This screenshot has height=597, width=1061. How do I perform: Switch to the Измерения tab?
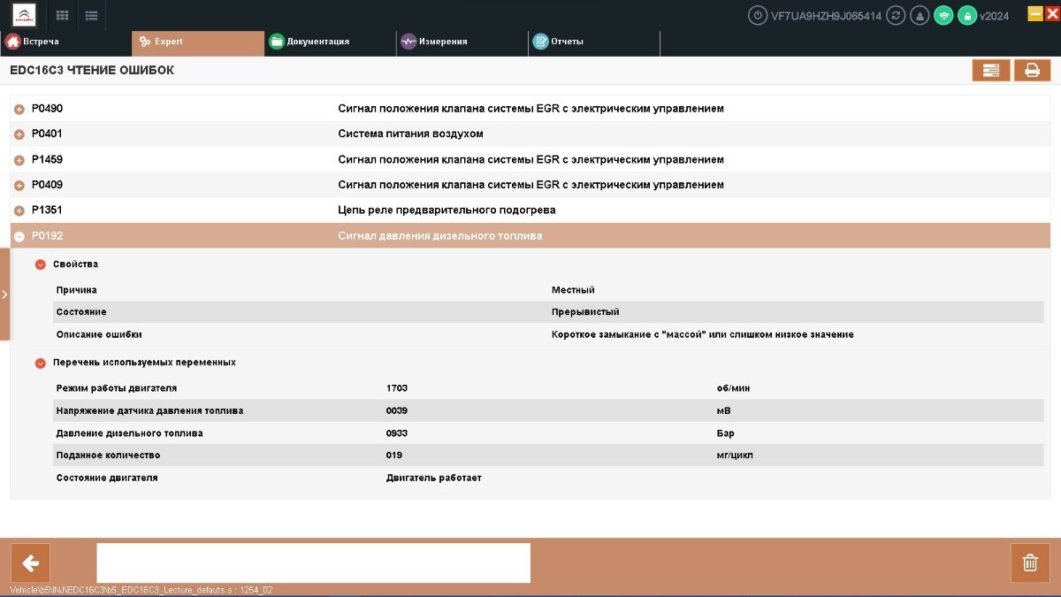tap(442, 42)
